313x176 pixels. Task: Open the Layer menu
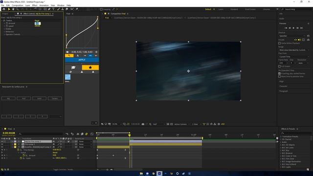27,5
